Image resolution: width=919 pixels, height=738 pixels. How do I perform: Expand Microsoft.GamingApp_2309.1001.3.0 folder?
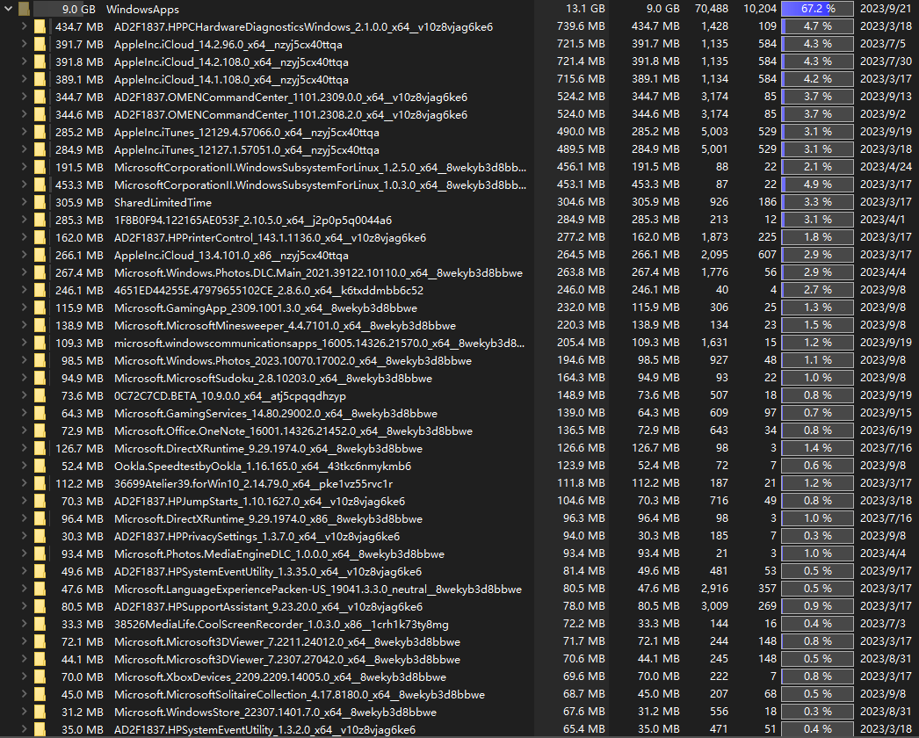click(24, 307)
